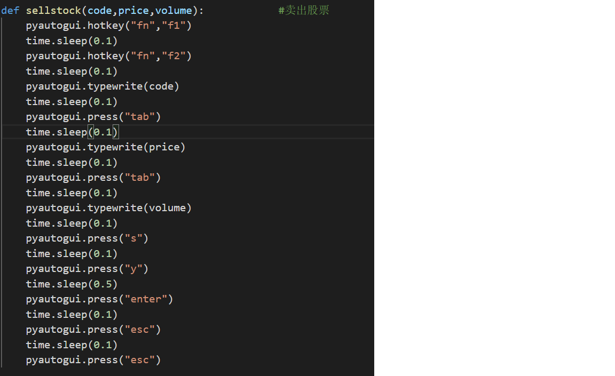The height and width of the screenshot is (376, 615).
Task: Click the highlighted current line with matched brackets
Action: [x=72, y=132]
